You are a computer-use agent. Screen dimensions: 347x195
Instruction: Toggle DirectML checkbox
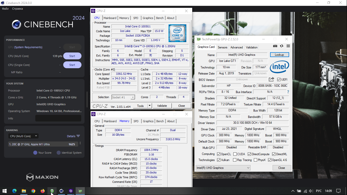(x=274, y=154)
